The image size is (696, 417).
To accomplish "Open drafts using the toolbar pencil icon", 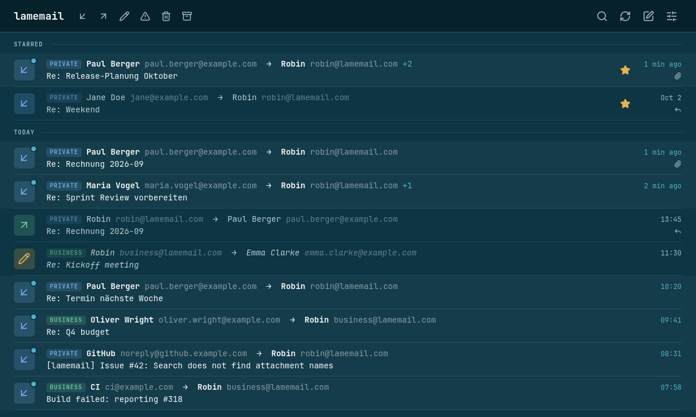I will point(124,16).
